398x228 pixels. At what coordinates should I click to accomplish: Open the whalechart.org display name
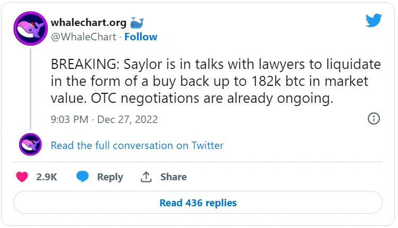point(88,23)
